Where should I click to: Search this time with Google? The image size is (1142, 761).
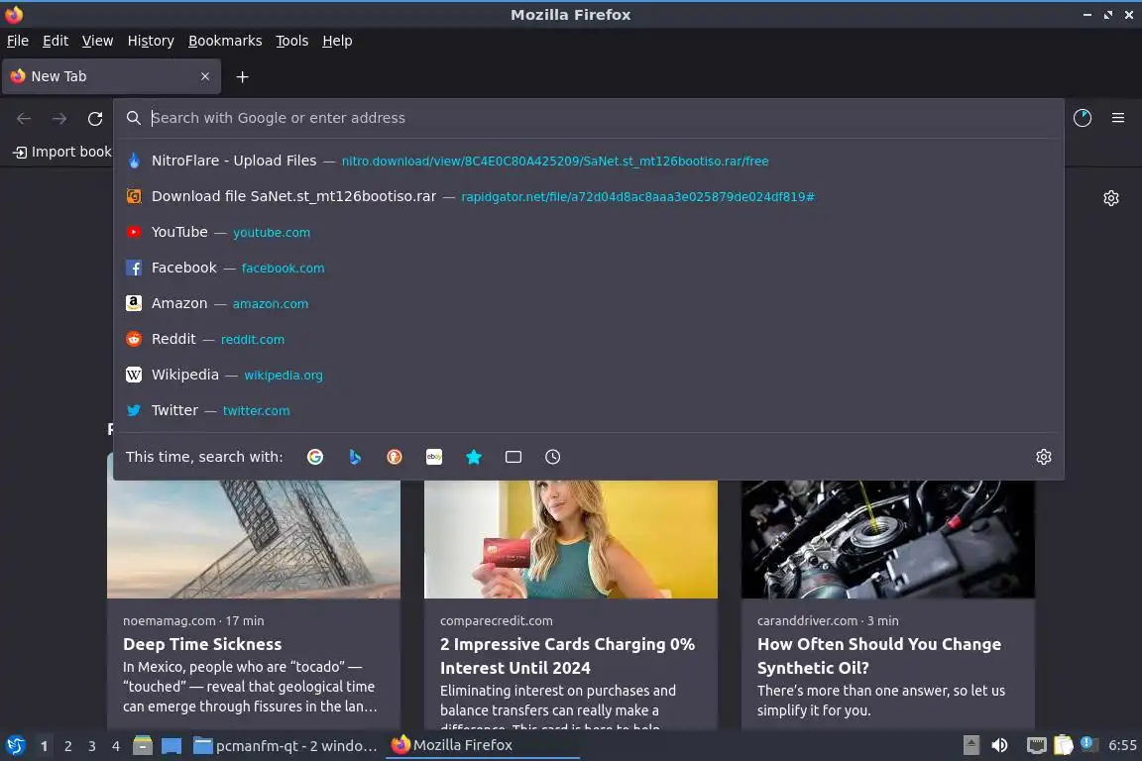pyautogui.click(x=315, y=457)
